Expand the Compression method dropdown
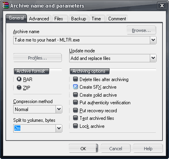The image size is (169, 159). pos(59,109)
